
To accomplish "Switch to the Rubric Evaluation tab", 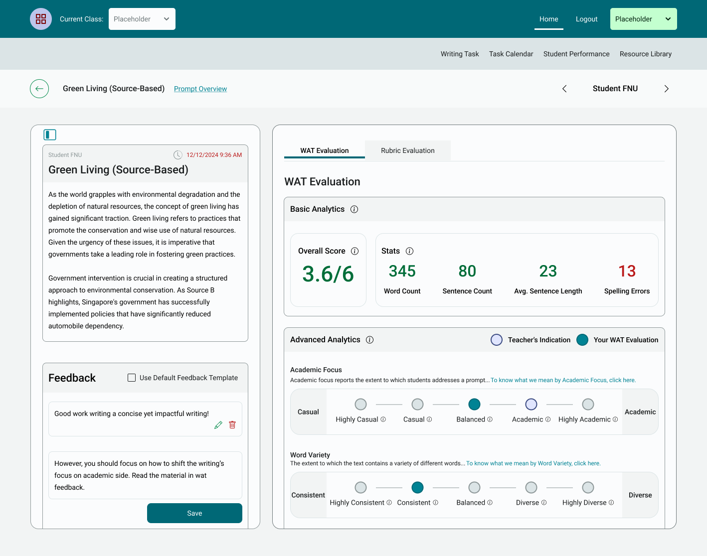I will (407, 150).
